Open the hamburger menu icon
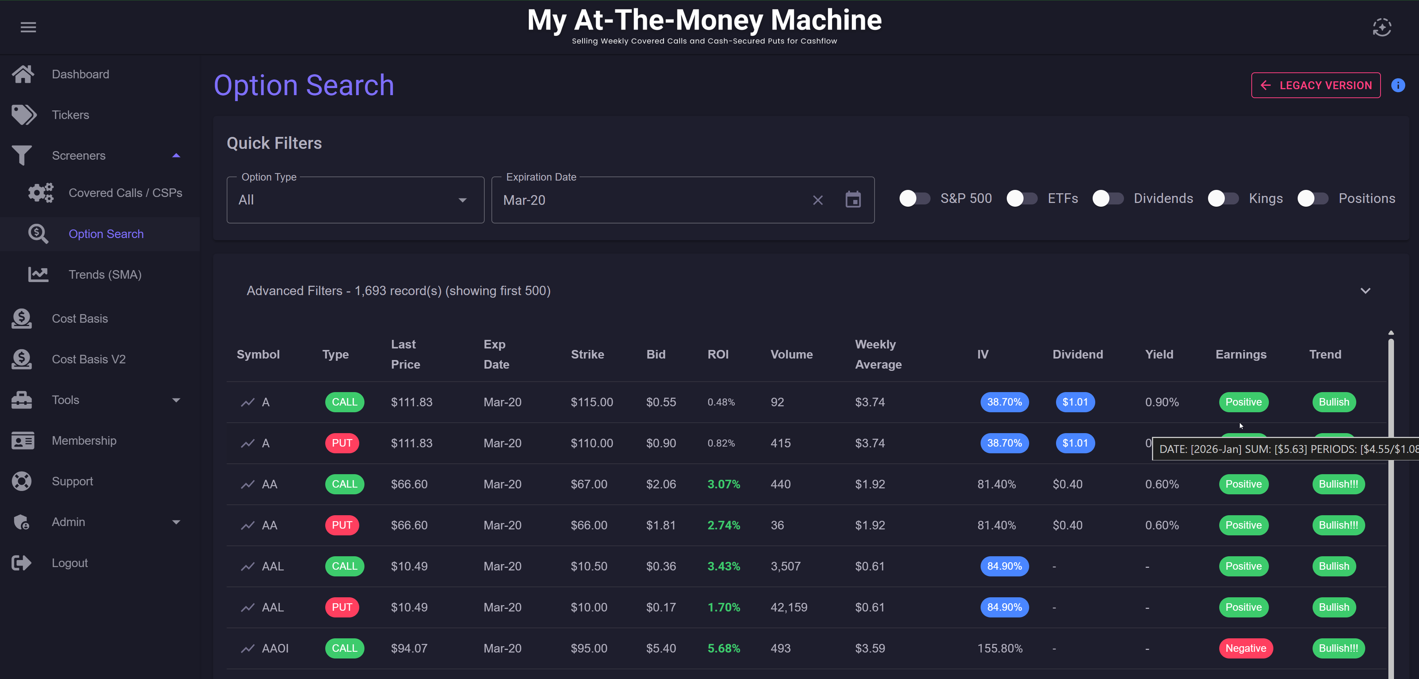 coord(28,27)
